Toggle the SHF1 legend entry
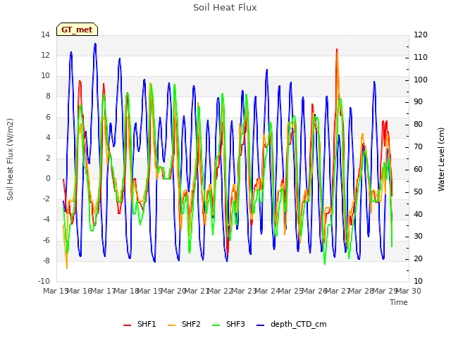 pyautogui.click(x=140, y=324)
